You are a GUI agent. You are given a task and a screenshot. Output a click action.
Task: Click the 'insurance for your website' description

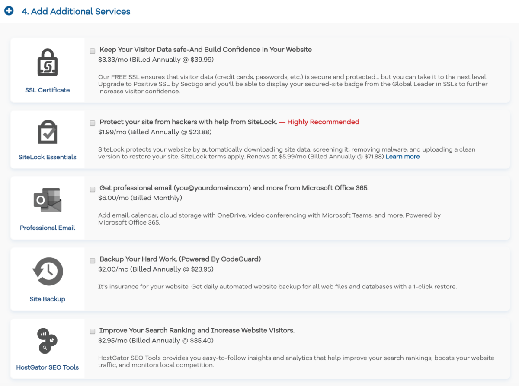coord(277,286)
